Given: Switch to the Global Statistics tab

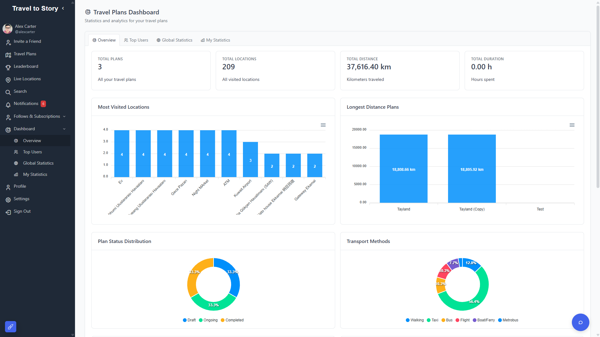Looking at the screenshot, I should coord(174,40).
